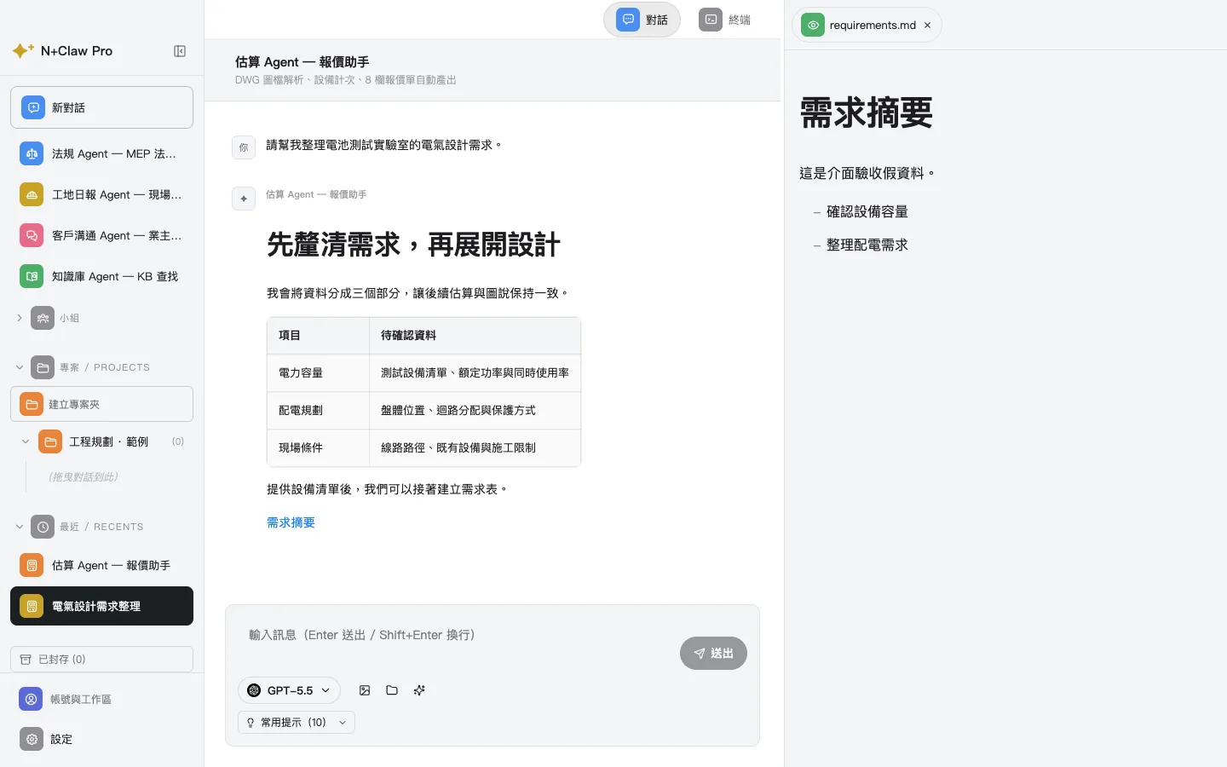
Task: Open 知識庫 Agent — KB 查找
Action: (101, 276)
